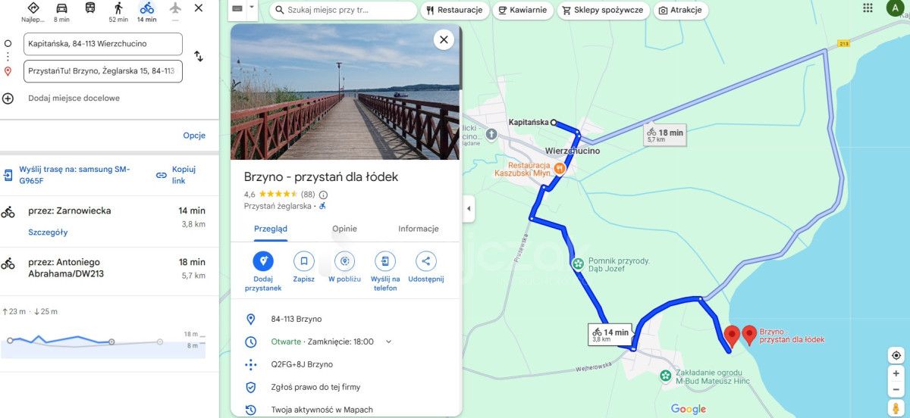
Task: Filter map by Restauracje chip
Action: coord(455,11)
